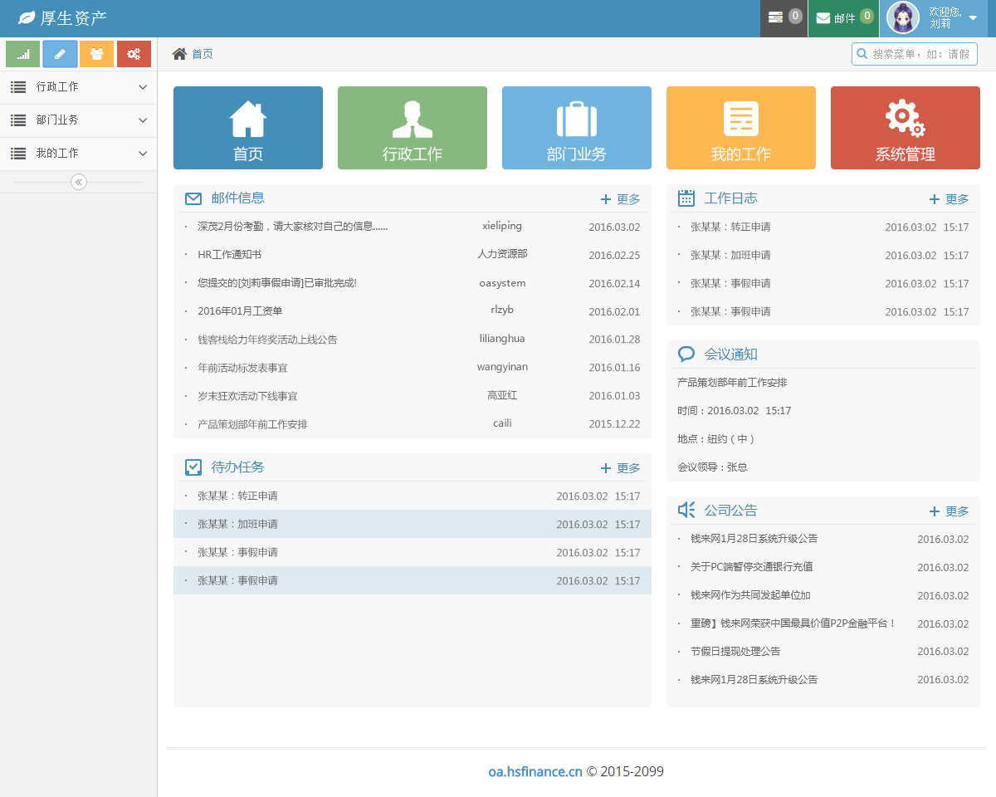Image resolution: width=996 pixels, height=797 pixels.
Task: Click the red gears settings icon
Action: point(134,53)
